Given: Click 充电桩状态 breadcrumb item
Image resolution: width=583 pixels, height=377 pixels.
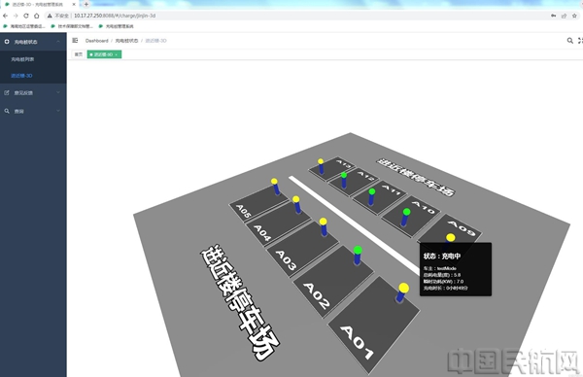Looking at the screenshot, I should (126, 41).
